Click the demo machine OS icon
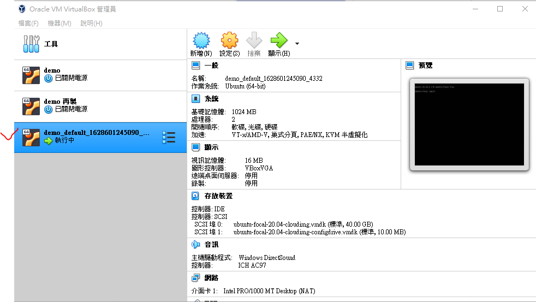Image resolution: width=536 pixels, height=302 pixels. point(31,75)
